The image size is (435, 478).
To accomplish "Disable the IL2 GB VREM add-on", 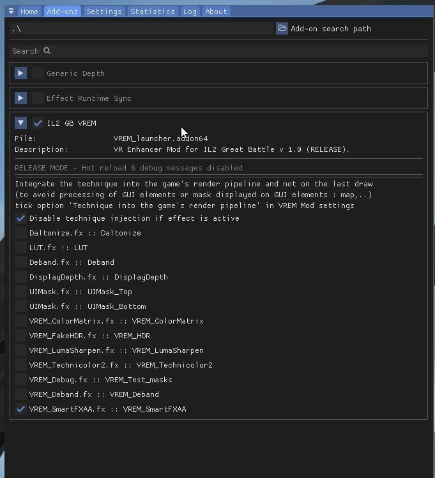I will coord(38,123).
